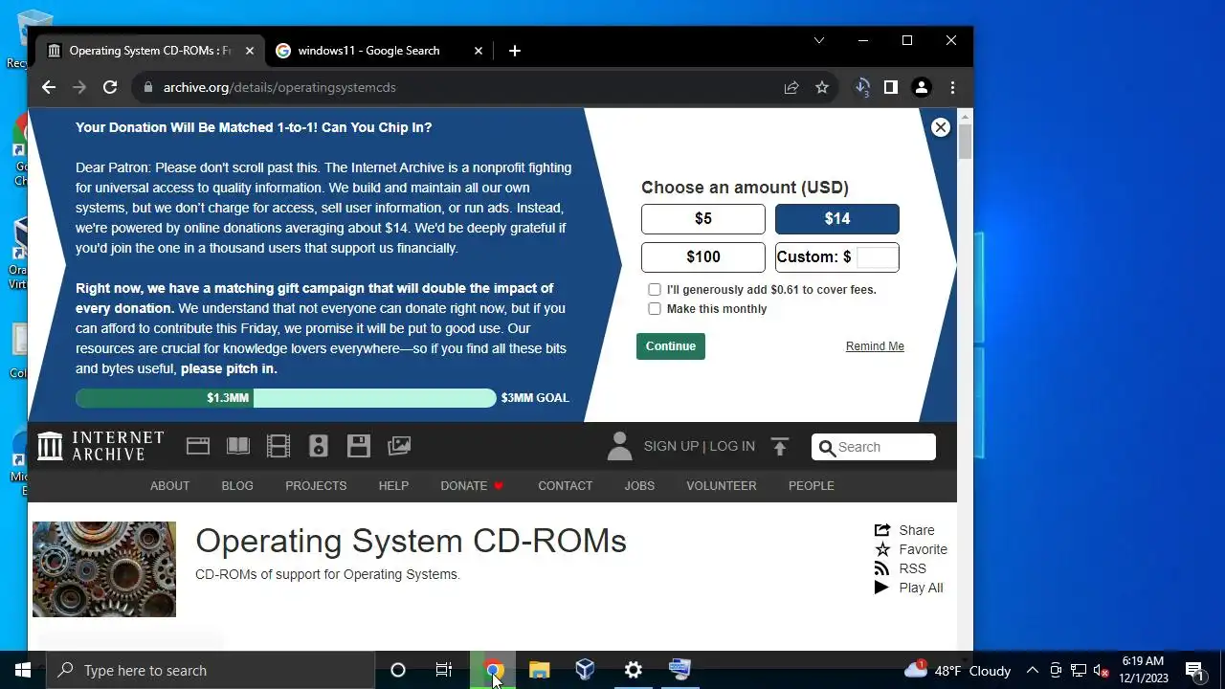The width and height of the screenshot is (1225, 689).
Task: Click the taskbar search box
Action: click(211, 670)
